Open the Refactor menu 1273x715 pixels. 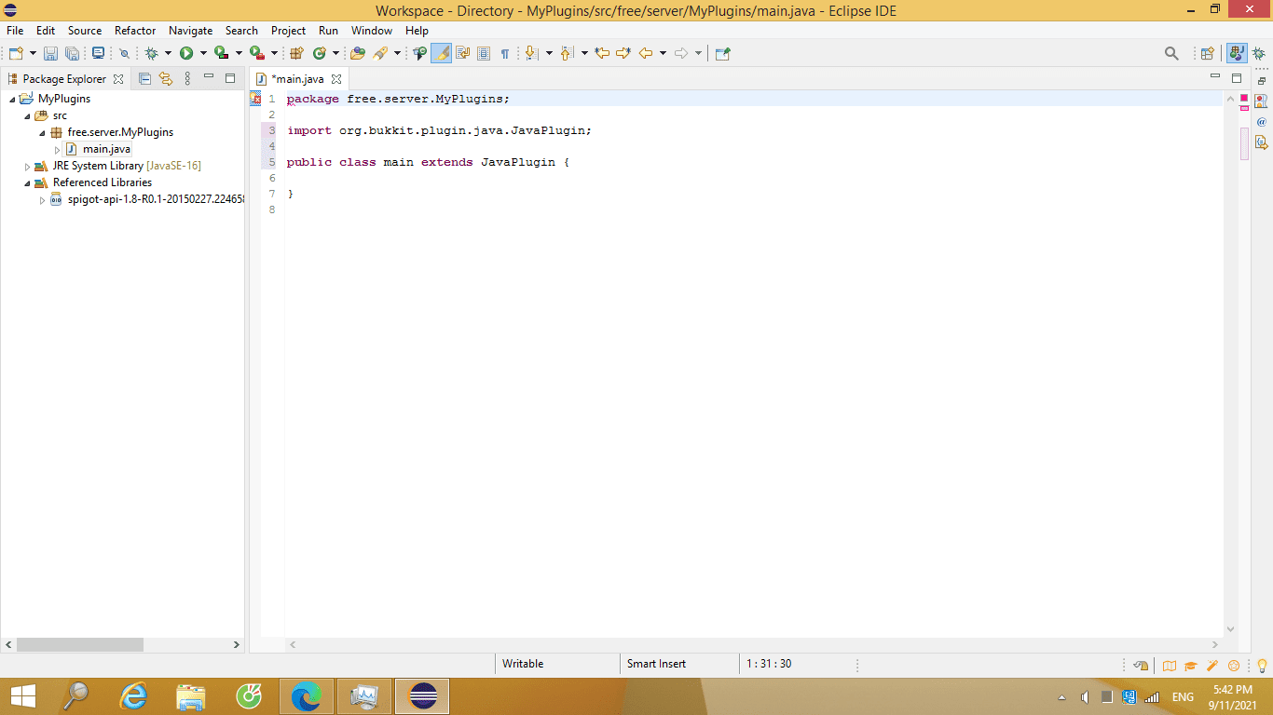tap(135, 31)
